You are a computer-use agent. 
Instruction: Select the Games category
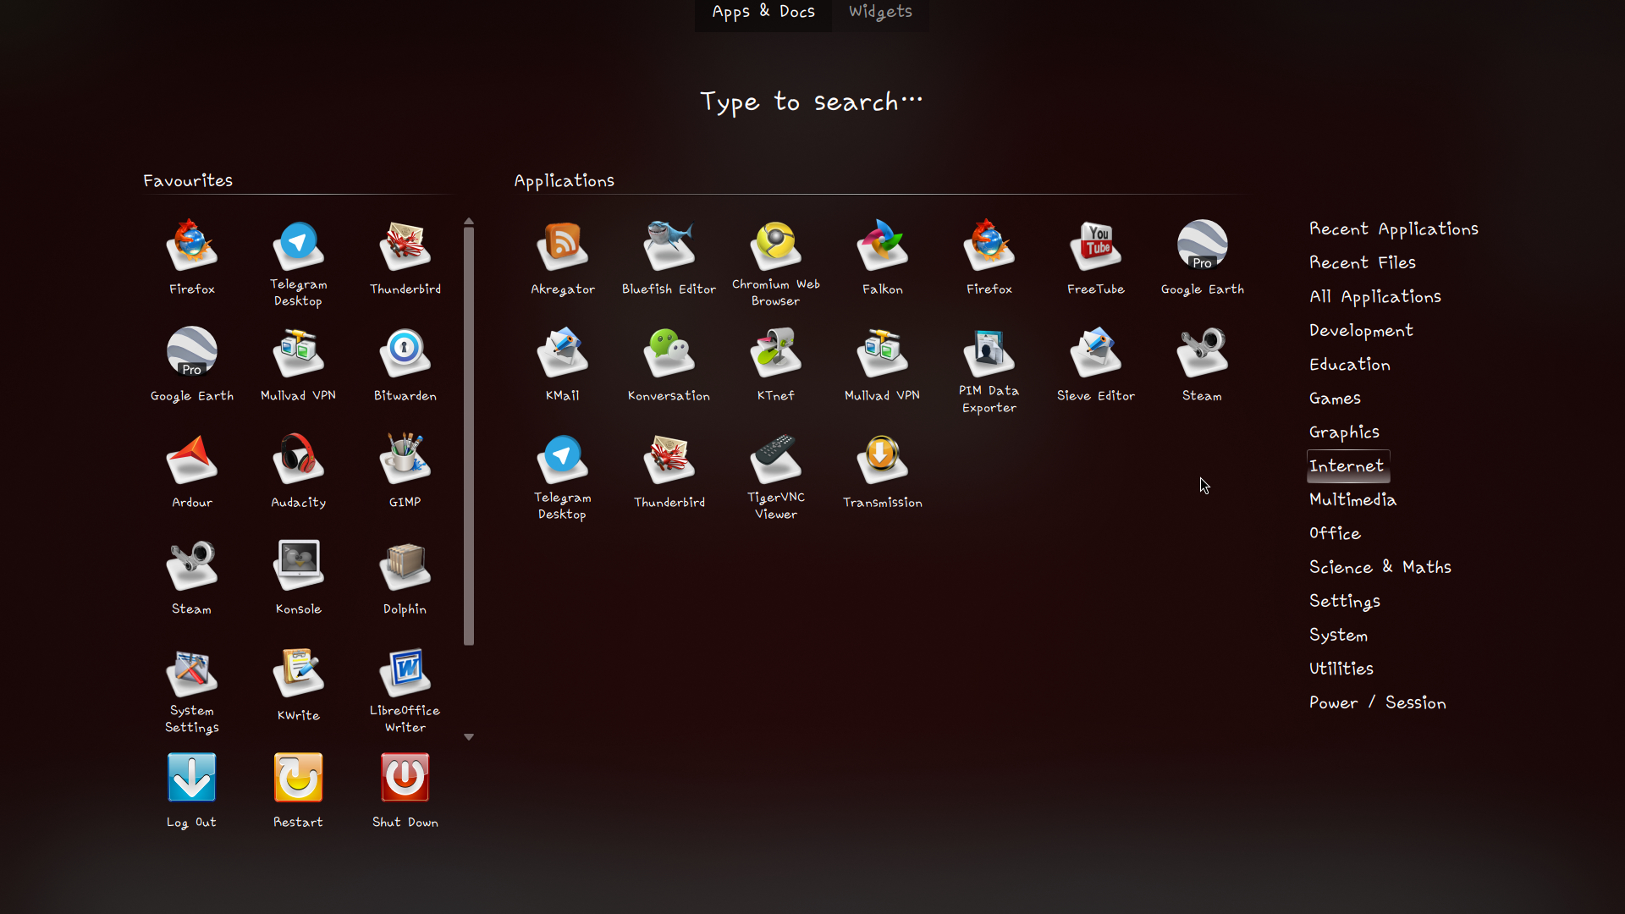pos(1336,399)
